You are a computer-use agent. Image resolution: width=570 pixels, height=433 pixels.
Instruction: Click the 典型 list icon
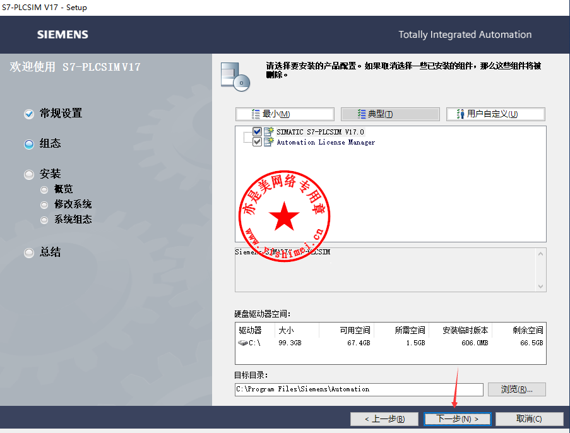[x=361, y=114]
